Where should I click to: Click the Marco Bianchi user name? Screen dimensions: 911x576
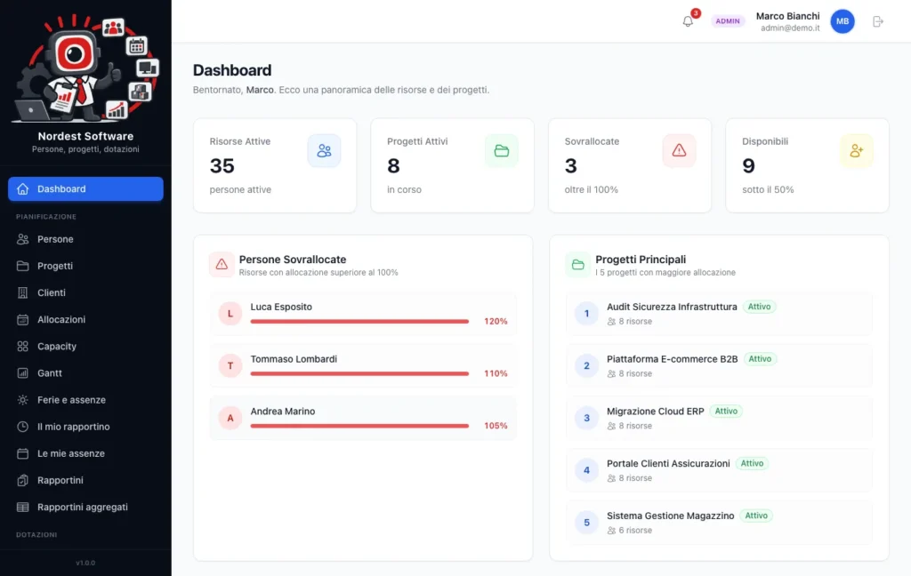tap(788, 16)
